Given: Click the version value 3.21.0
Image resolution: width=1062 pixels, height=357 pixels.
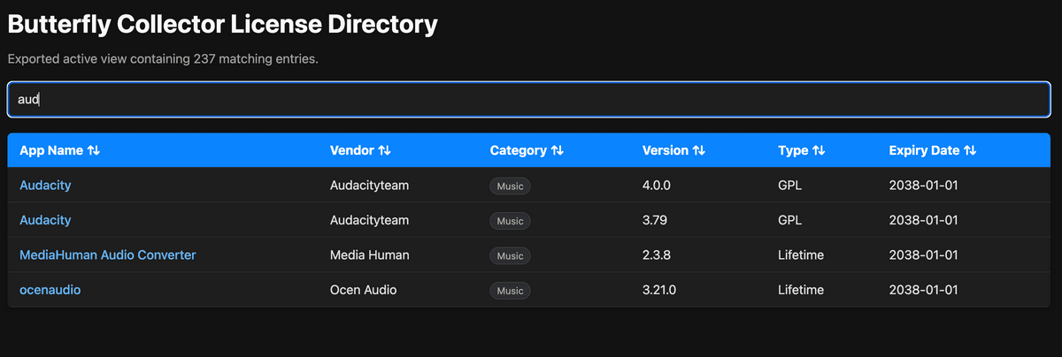Looking at the screenshot, I should pos(659,290).
